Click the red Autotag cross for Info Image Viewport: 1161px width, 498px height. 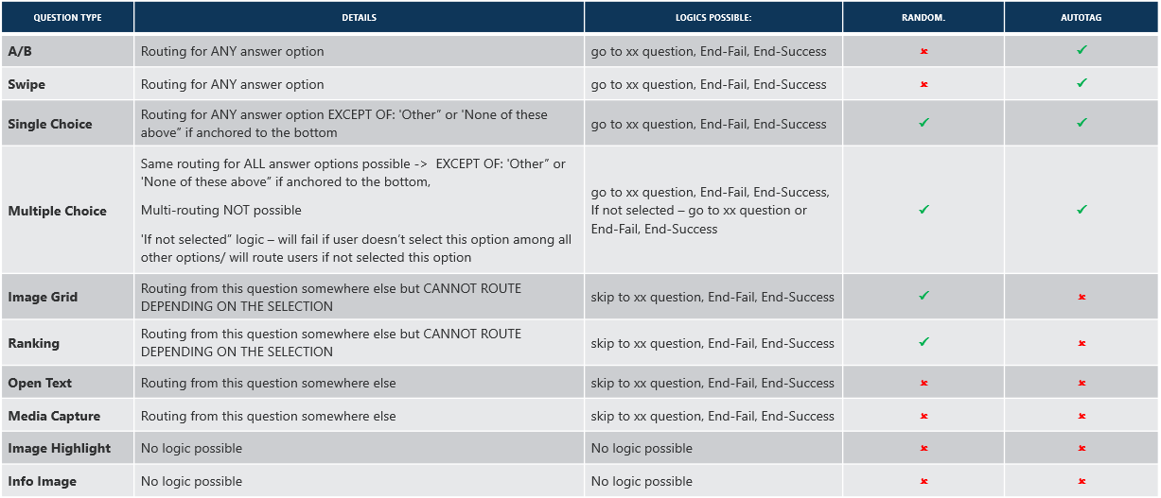tap(1082, 481)
